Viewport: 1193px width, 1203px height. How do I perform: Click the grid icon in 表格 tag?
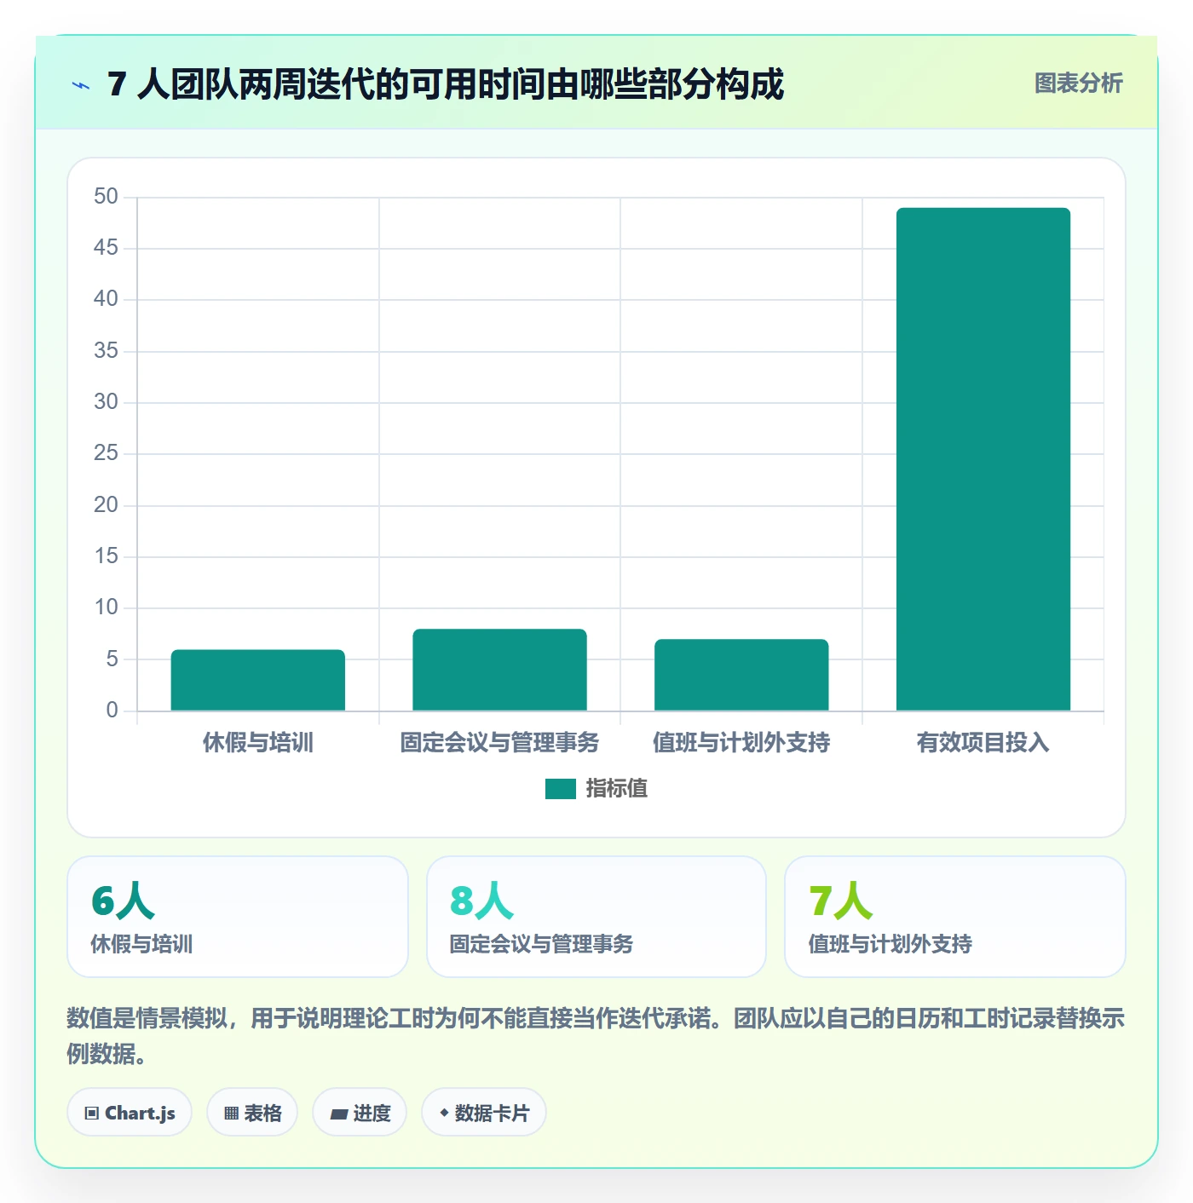pos(231,1114)
